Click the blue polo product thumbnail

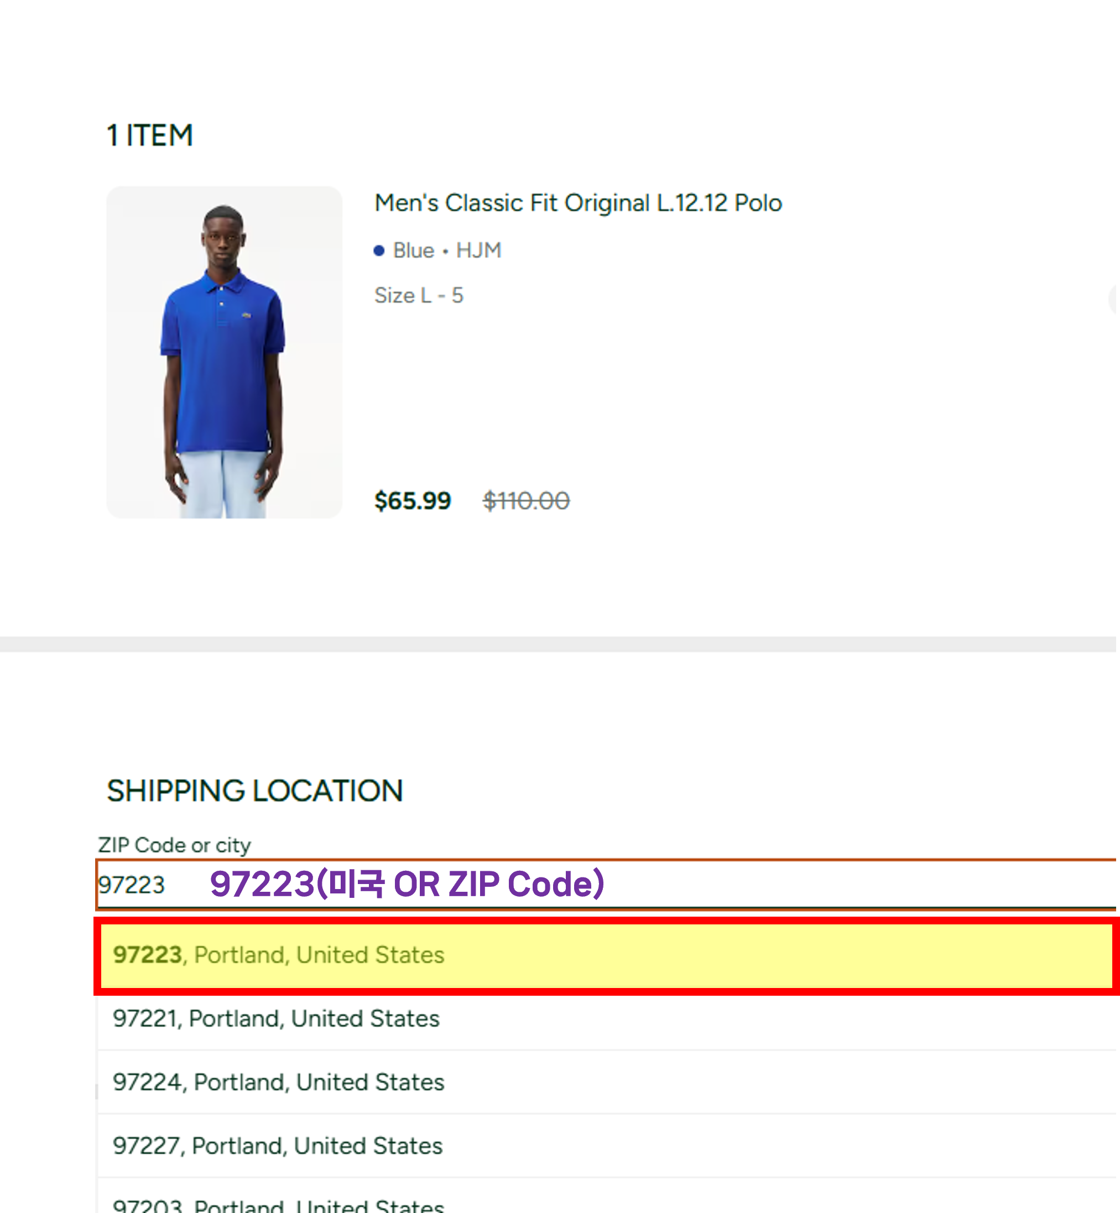tap(224, 352)
